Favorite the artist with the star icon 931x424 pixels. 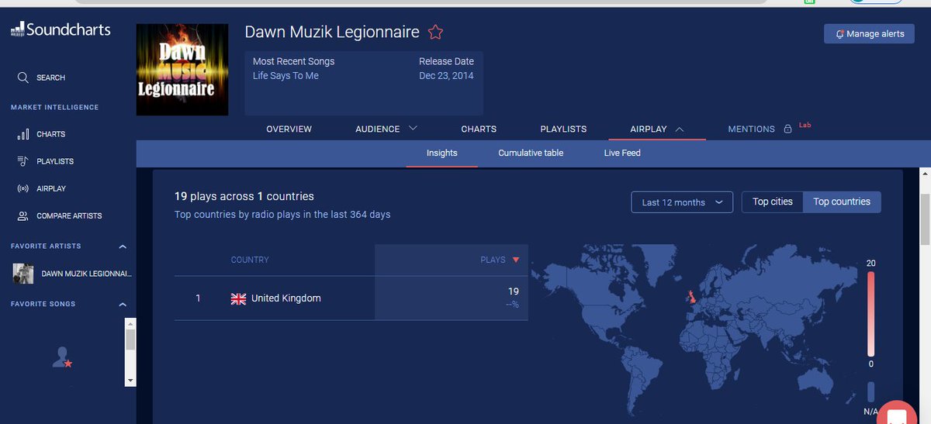click(x=435, y=33)
